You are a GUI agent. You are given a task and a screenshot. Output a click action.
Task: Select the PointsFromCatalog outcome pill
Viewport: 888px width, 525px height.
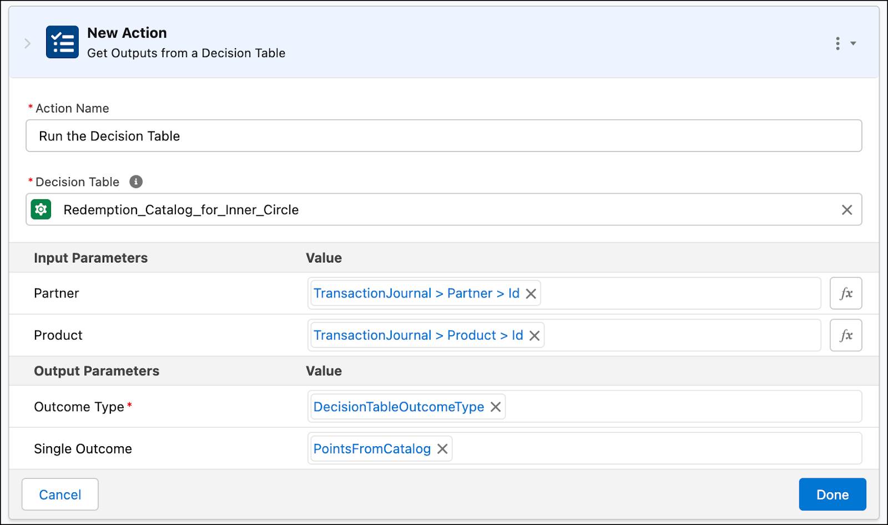point(372,448)
